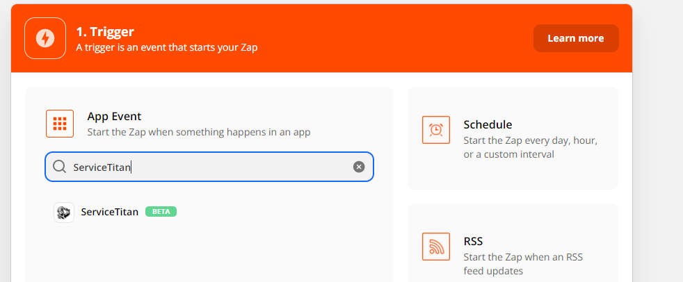Click the RSS feed icon
The width and height of the screenshot is (683, 282).
tap(436, 246)
